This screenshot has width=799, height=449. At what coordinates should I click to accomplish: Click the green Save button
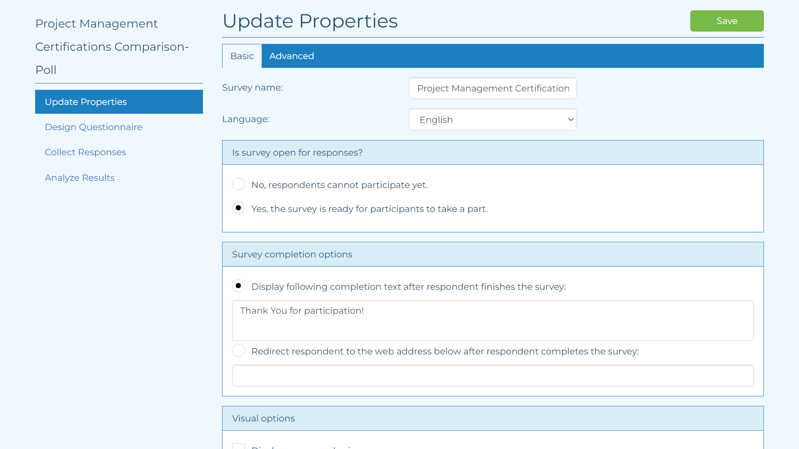726,21
